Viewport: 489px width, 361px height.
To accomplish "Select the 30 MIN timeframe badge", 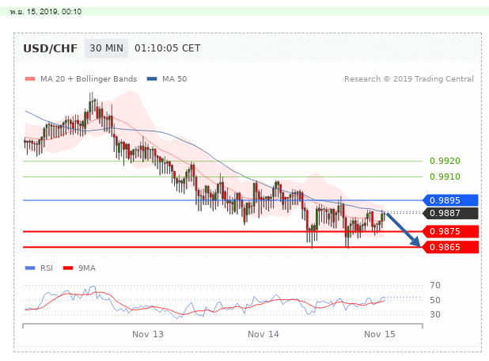I will tap(106, 48).
